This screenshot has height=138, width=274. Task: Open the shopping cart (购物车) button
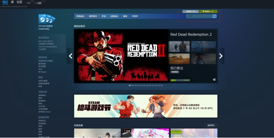(208, 12)
